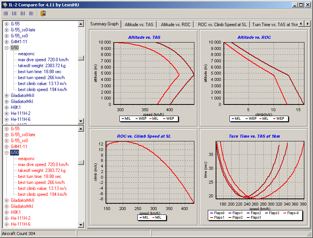Open the ROC vs. Climb Speed at SL tab

click(x=222, y=25)
